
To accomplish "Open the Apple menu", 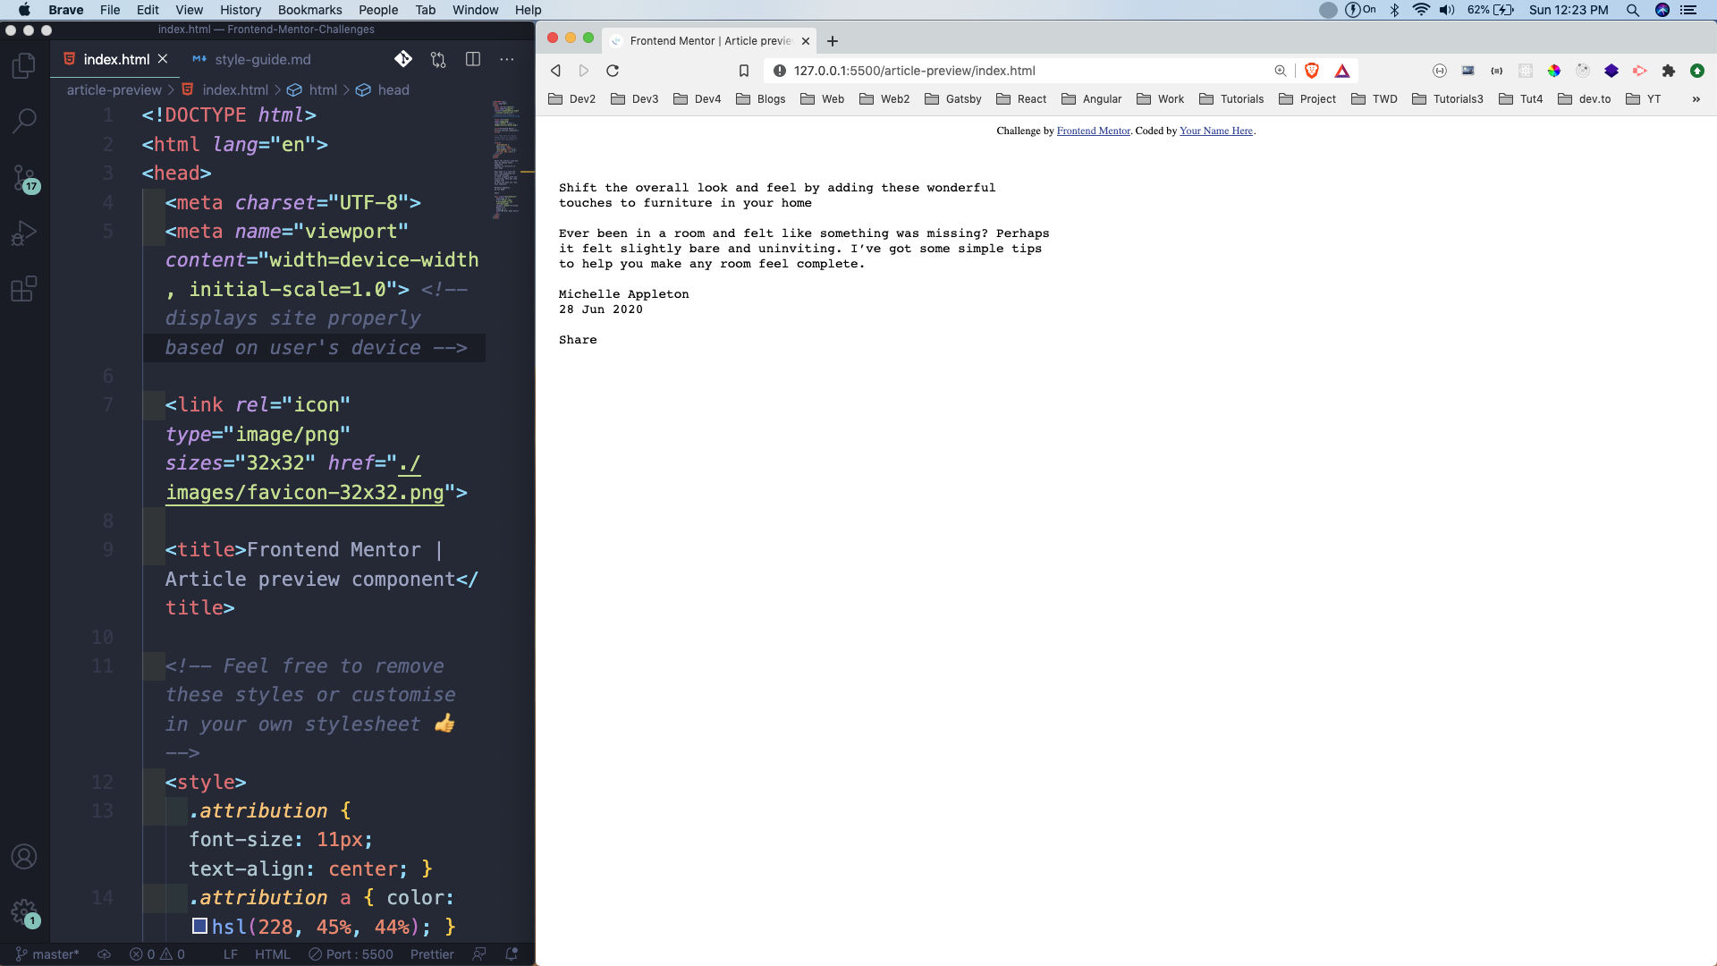I will pos(24,10).
